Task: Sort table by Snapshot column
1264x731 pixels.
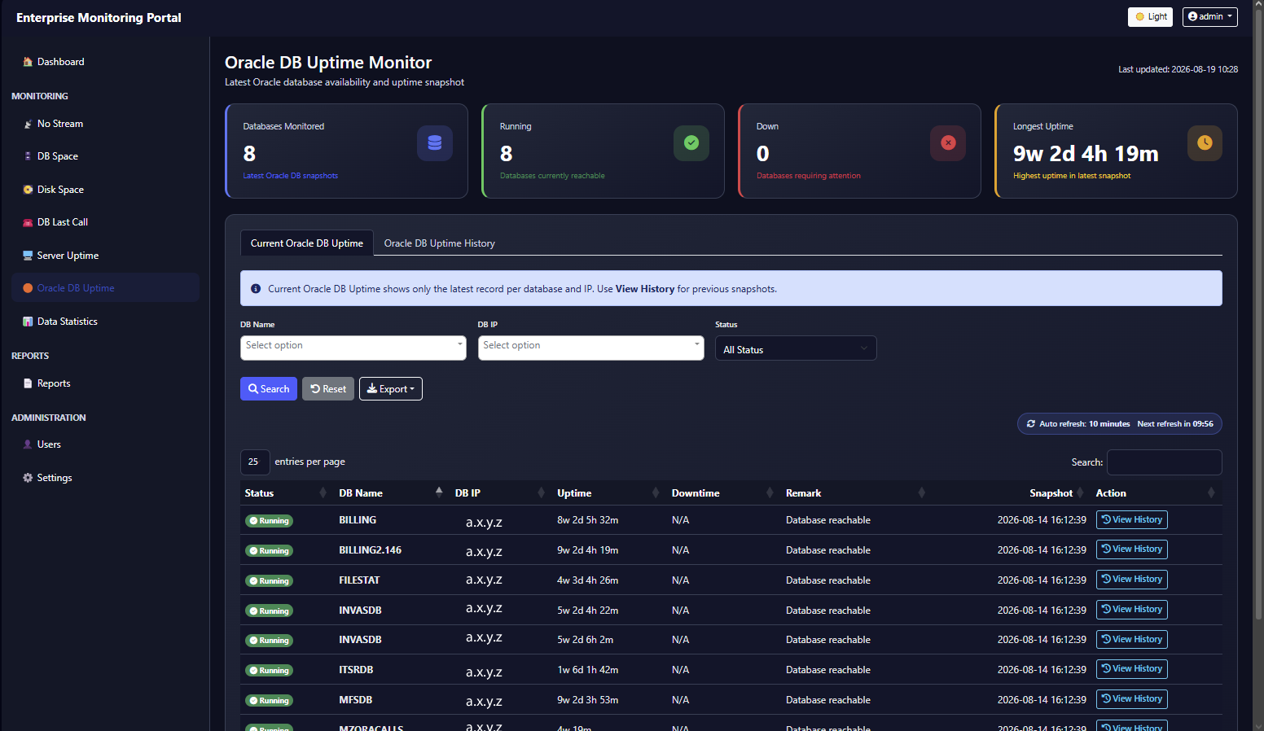Action: click(x=1010, y=493)
